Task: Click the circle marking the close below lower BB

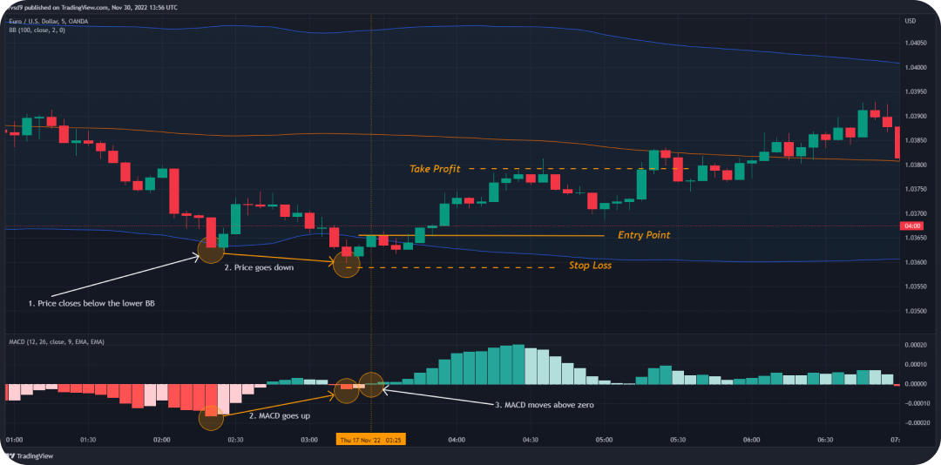Action: [211, 252]
